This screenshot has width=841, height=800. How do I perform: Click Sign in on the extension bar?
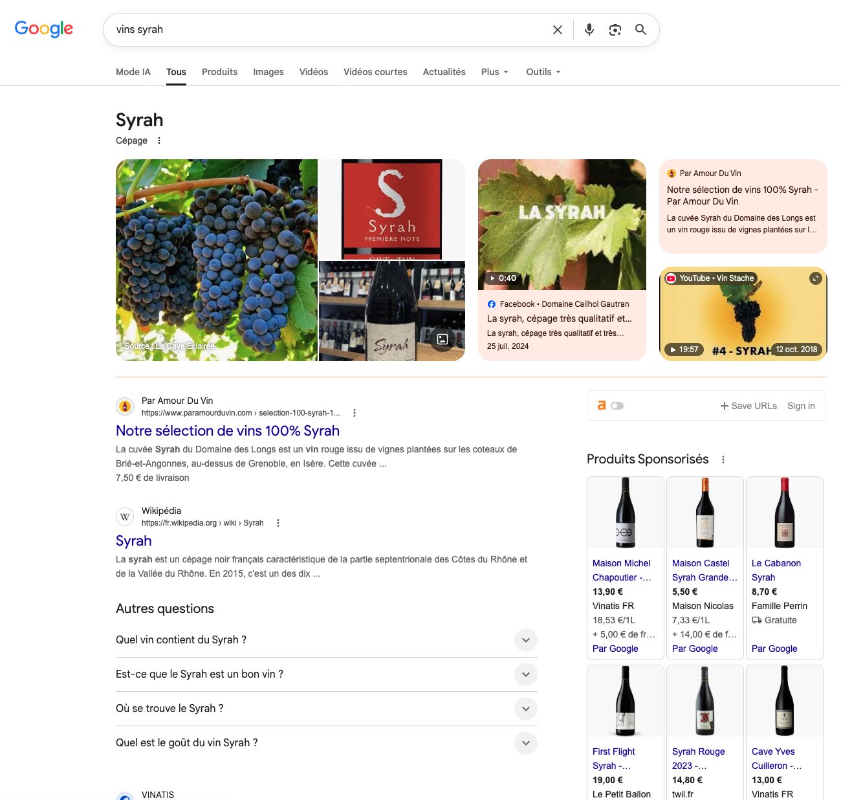[801, 406]
